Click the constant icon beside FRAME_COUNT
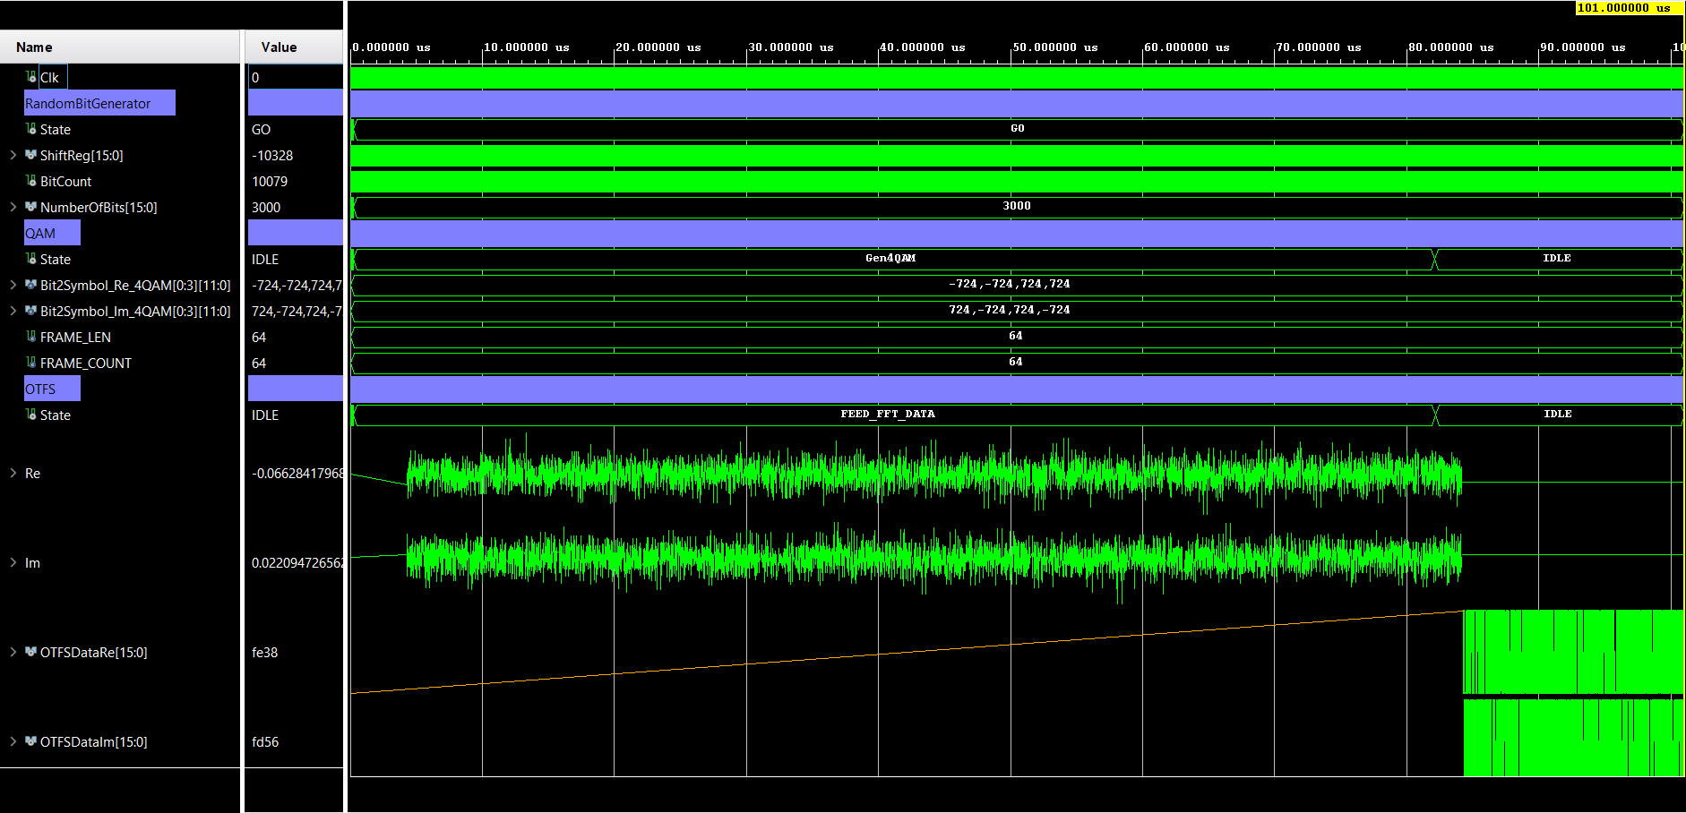This screenshot has width=1686, height=813. [x=30, y=363]
